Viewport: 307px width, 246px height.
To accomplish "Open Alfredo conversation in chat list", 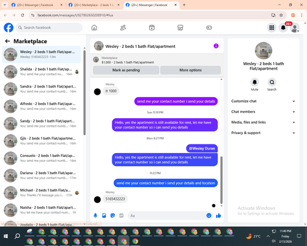I will pos(41,106).
